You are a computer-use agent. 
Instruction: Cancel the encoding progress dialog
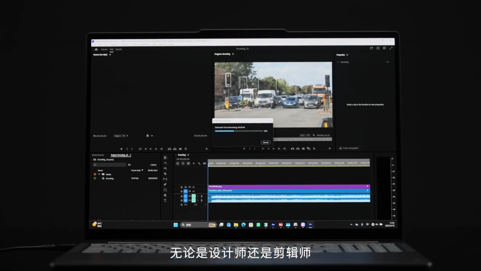tap(265, 142)
